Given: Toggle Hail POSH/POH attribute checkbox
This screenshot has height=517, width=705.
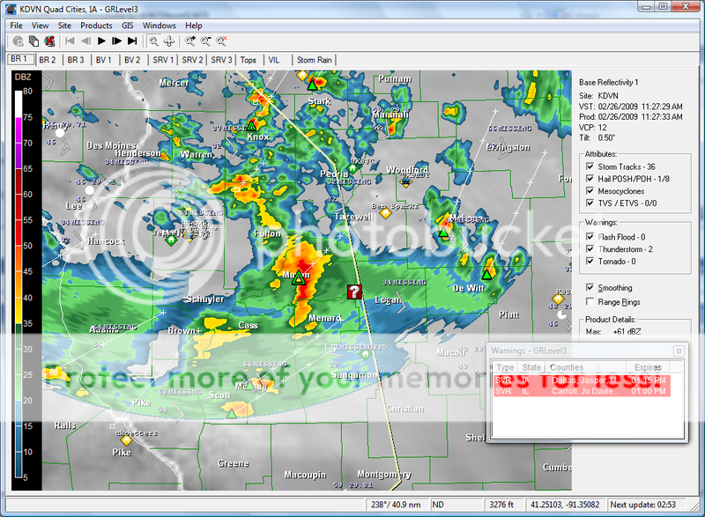Looking at the screenshot, I should click(590, 179).
